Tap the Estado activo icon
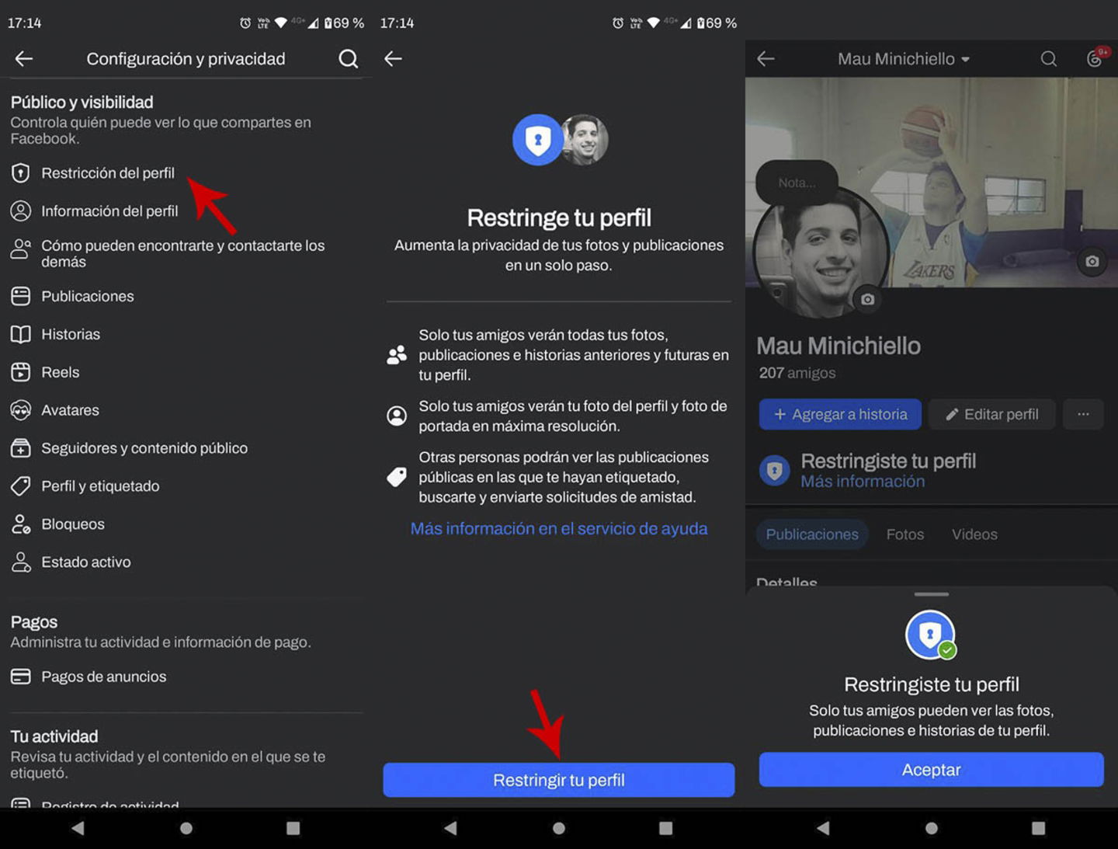Image resolution: width=1118 pixels, height=849 pixels. [21, 562]
